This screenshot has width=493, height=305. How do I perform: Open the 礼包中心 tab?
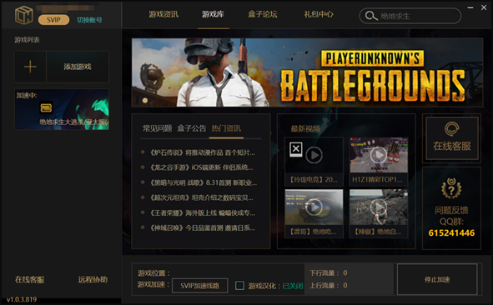pos(319,14)
